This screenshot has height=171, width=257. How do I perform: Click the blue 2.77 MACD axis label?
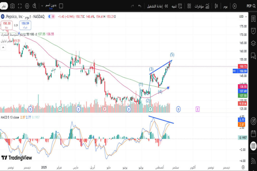point(241,120)
